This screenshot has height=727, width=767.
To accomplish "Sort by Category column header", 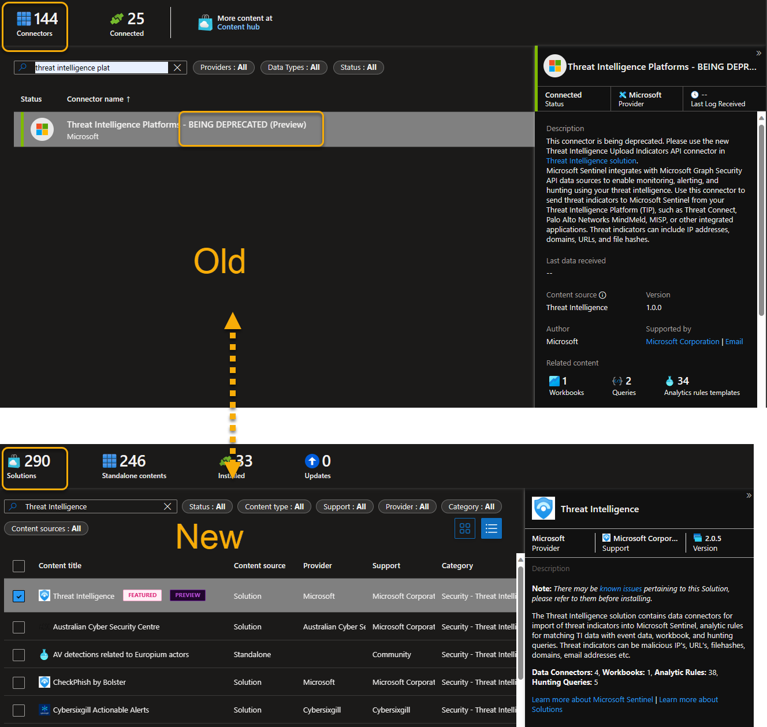I will click(457, 566).
